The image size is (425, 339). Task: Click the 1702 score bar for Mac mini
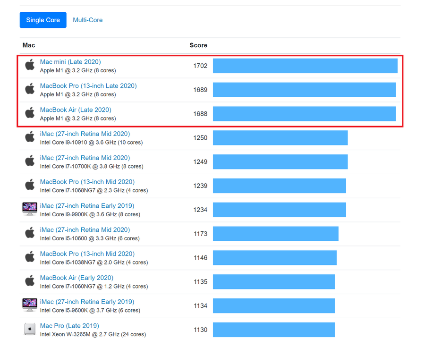[305, 66]
